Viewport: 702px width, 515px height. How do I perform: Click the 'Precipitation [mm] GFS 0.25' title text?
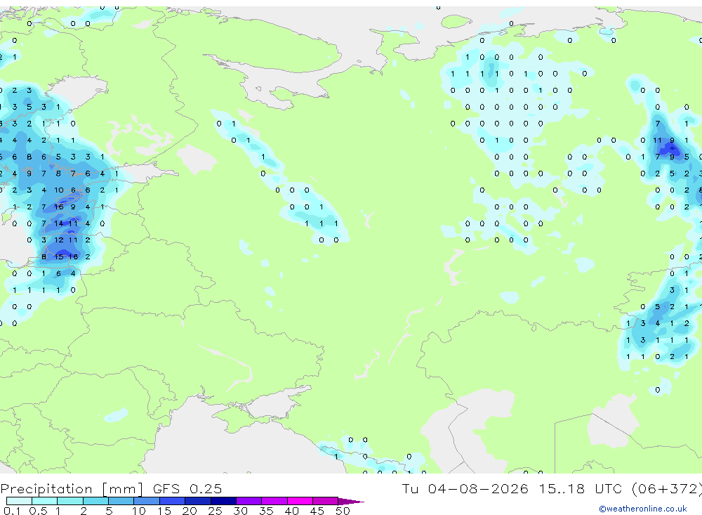111,488
